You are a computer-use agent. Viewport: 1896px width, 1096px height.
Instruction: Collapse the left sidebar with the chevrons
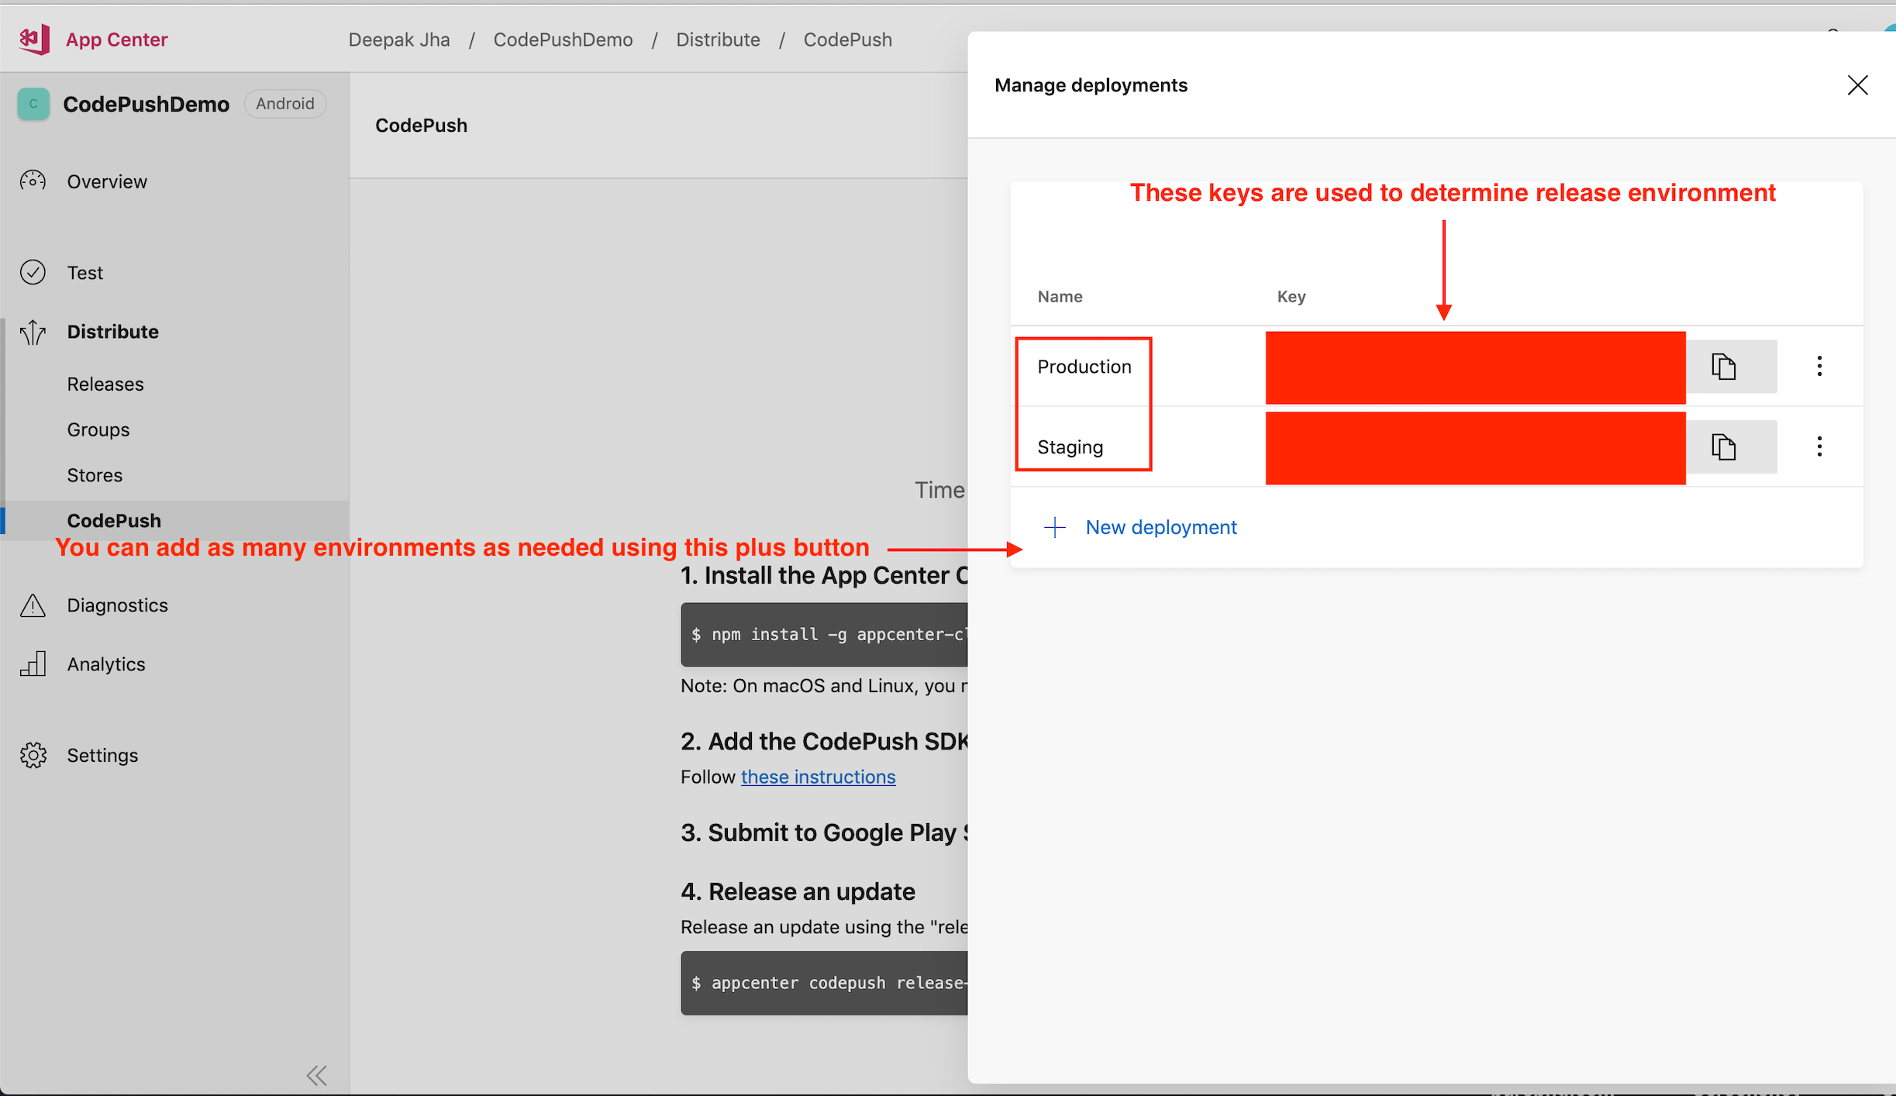(316, 1075)
